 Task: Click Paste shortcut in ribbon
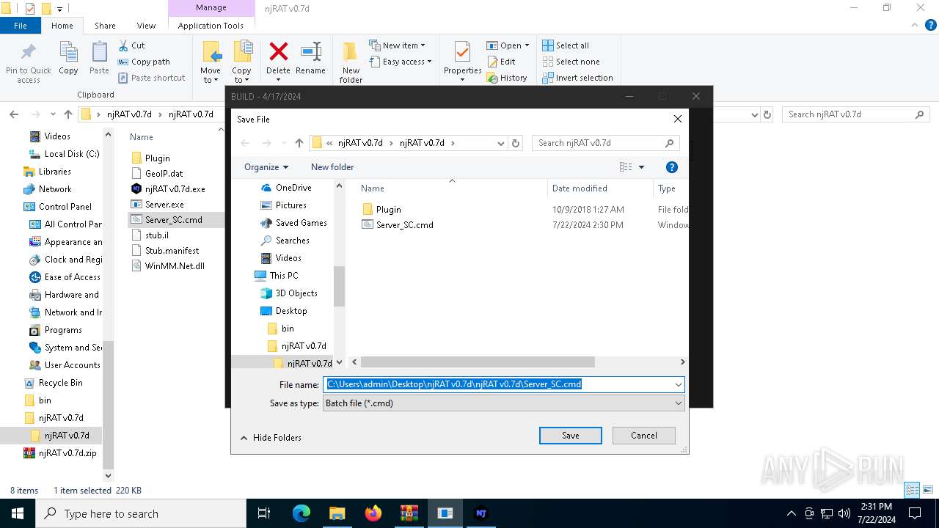point(151,78)
